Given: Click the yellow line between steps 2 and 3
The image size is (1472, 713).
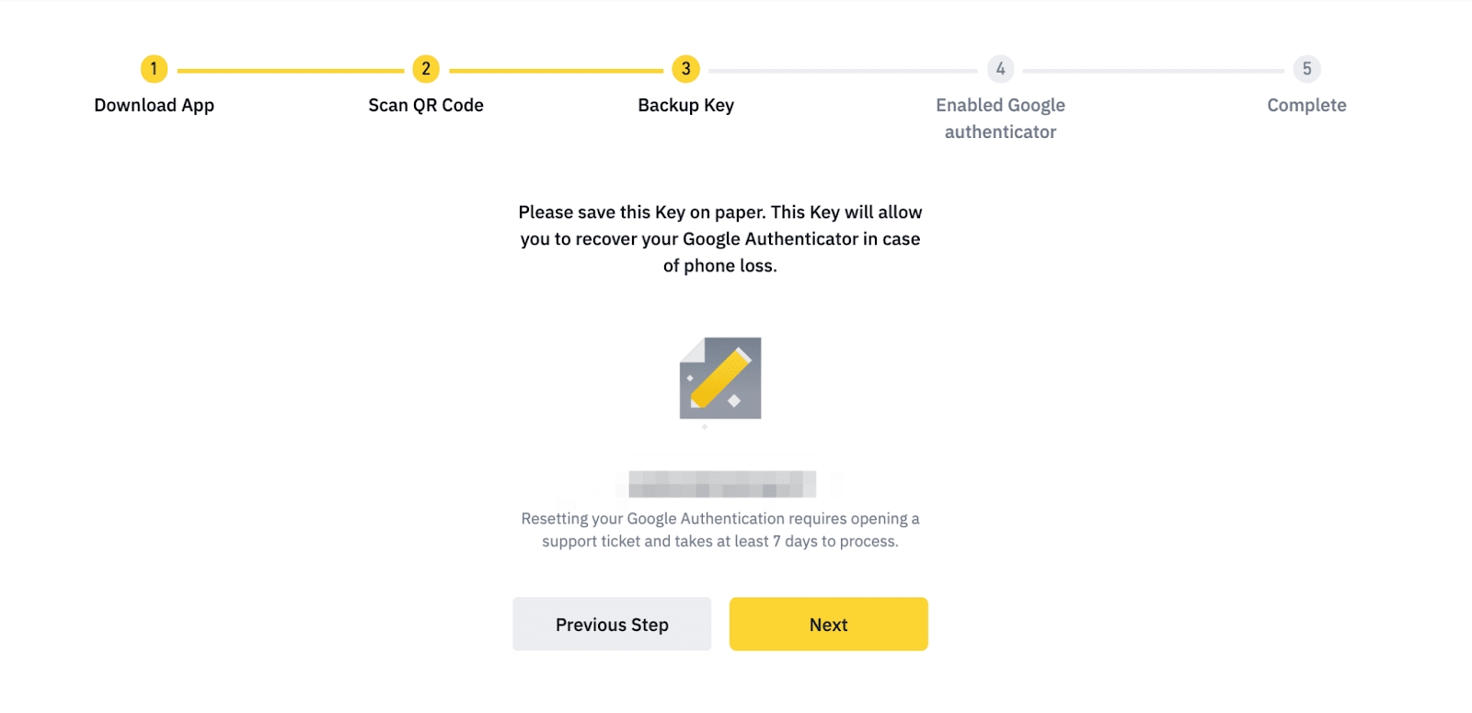Looking at the screenshot, I should pos(556,70).
